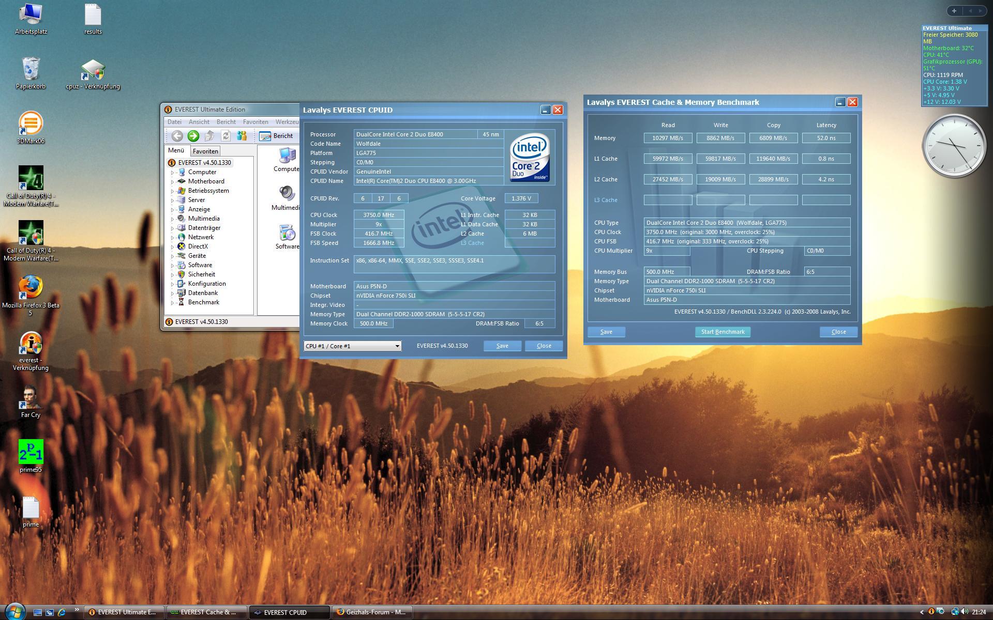
Task: Click Close in the CPUID window
Action: tap(544, 346)
